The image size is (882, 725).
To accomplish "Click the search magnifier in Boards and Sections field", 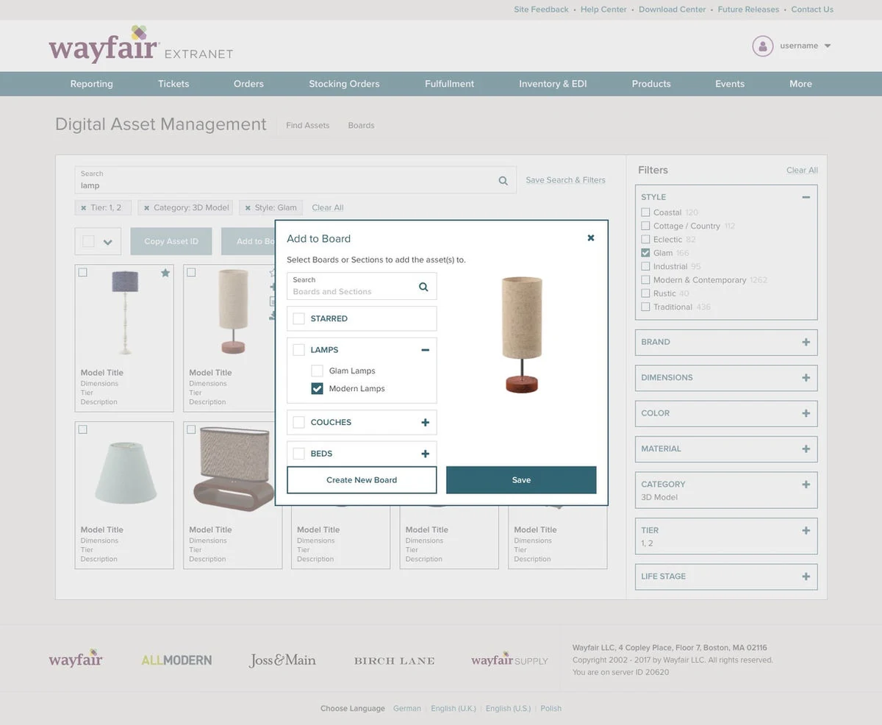I will pyautogui.click(x=423, y=287).
